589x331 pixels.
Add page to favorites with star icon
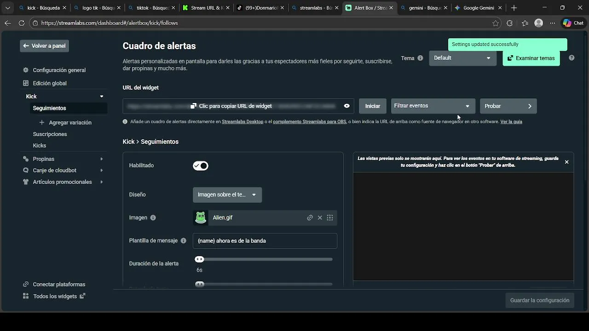[496, 23]
